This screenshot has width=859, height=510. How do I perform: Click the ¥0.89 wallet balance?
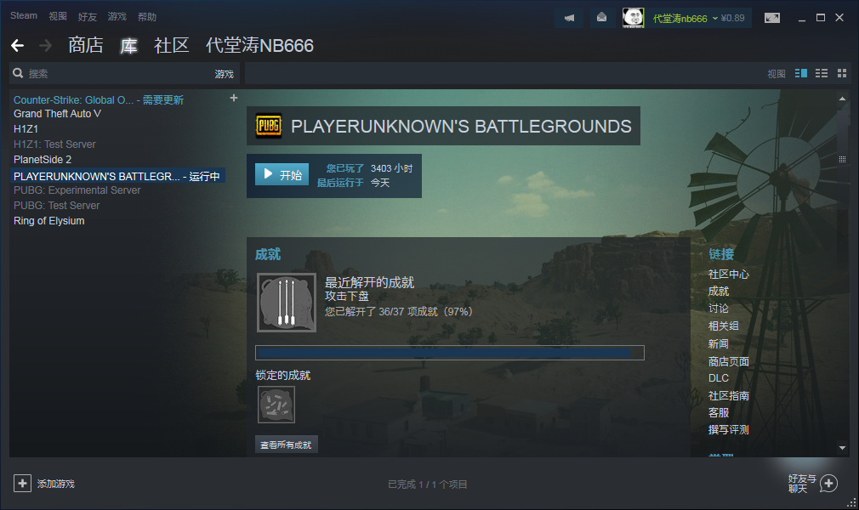[x=733, y=18]
